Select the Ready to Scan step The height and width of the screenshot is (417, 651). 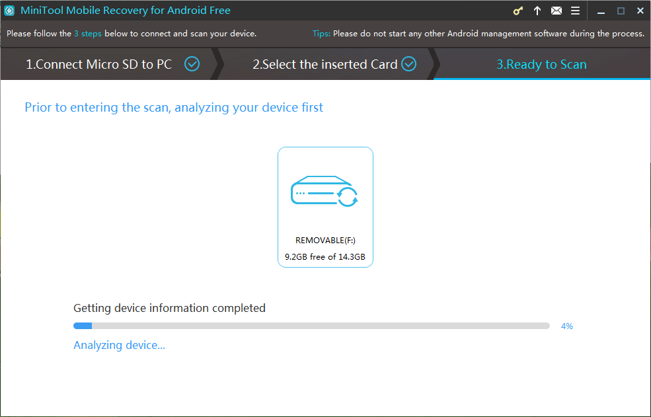click(x=541, y=64)
